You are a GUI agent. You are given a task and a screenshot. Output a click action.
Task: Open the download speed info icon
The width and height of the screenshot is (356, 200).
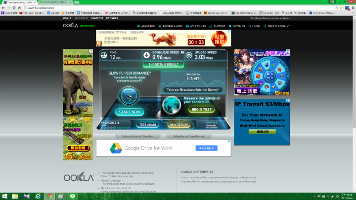tap(182, 52)
